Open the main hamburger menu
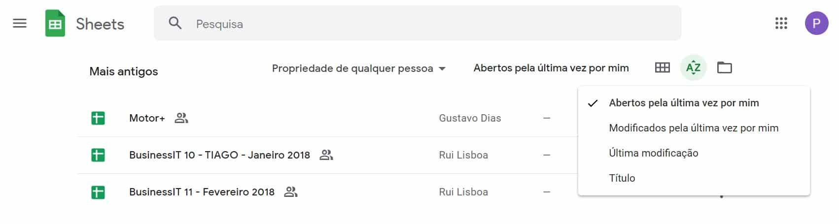The image size is (839, 224). (20, 23)
